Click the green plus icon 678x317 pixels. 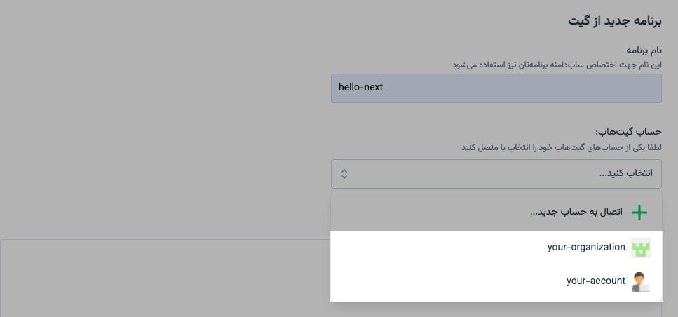click(639, 212)
